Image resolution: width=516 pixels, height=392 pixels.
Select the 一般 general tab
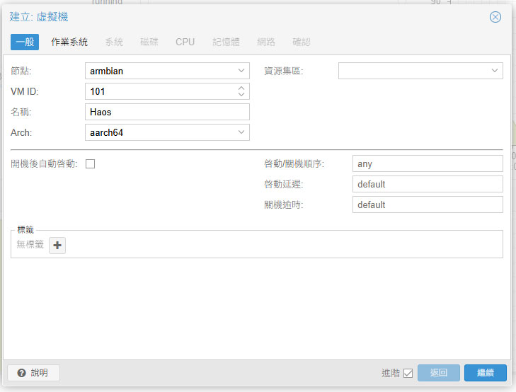coord(25,42)
